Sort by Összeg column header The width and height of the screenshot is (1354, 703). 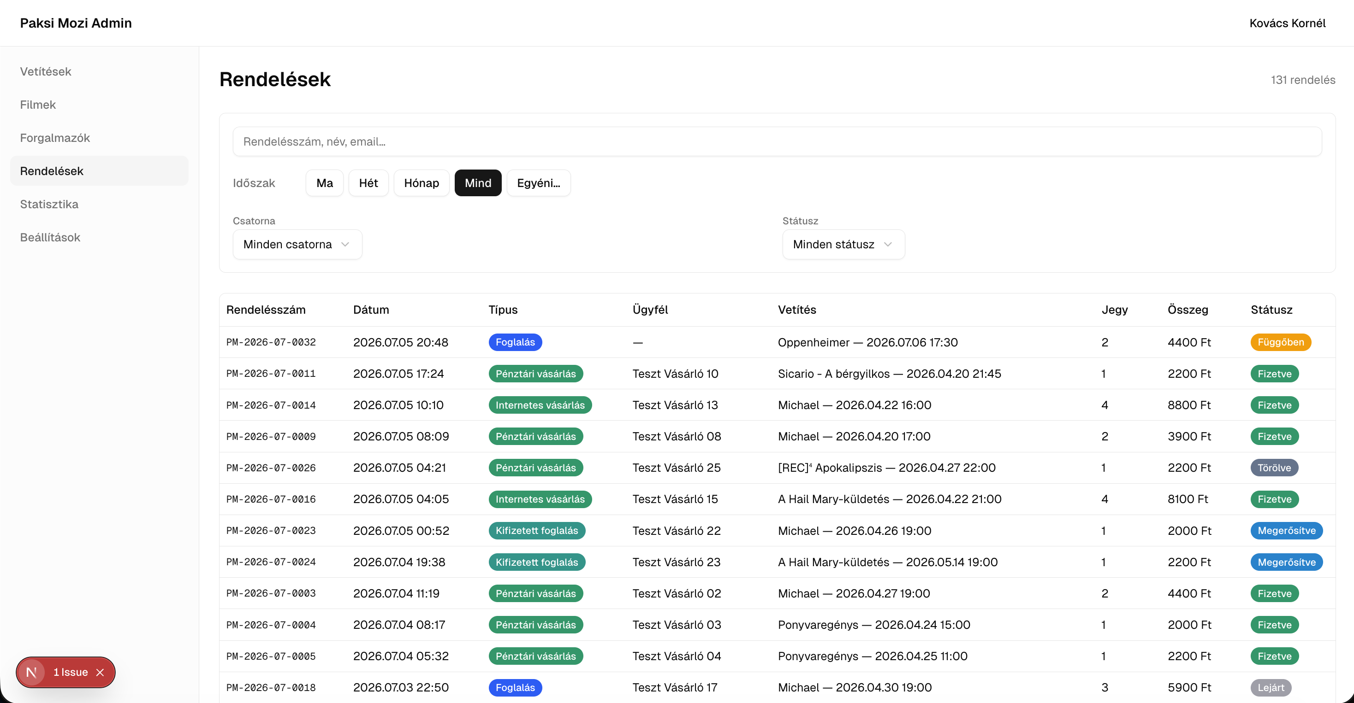(x=1188, y=310)
